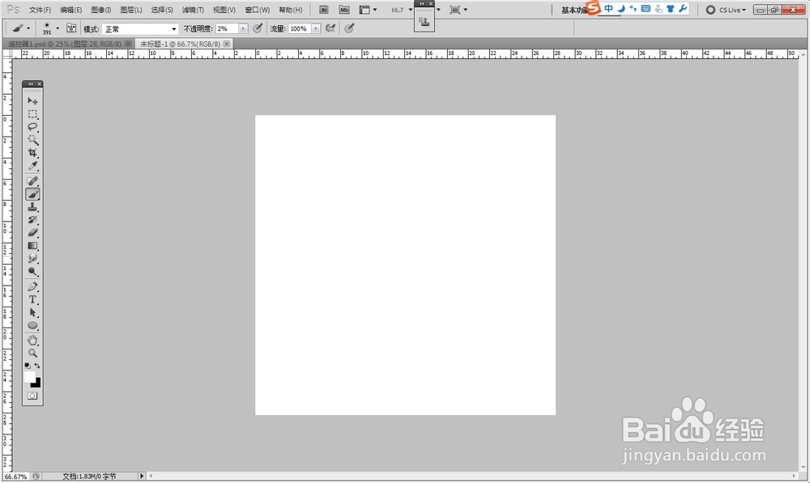Screen dimensions: 810x483
Task: Select the Path Selection tool
Action: (32, 313)
